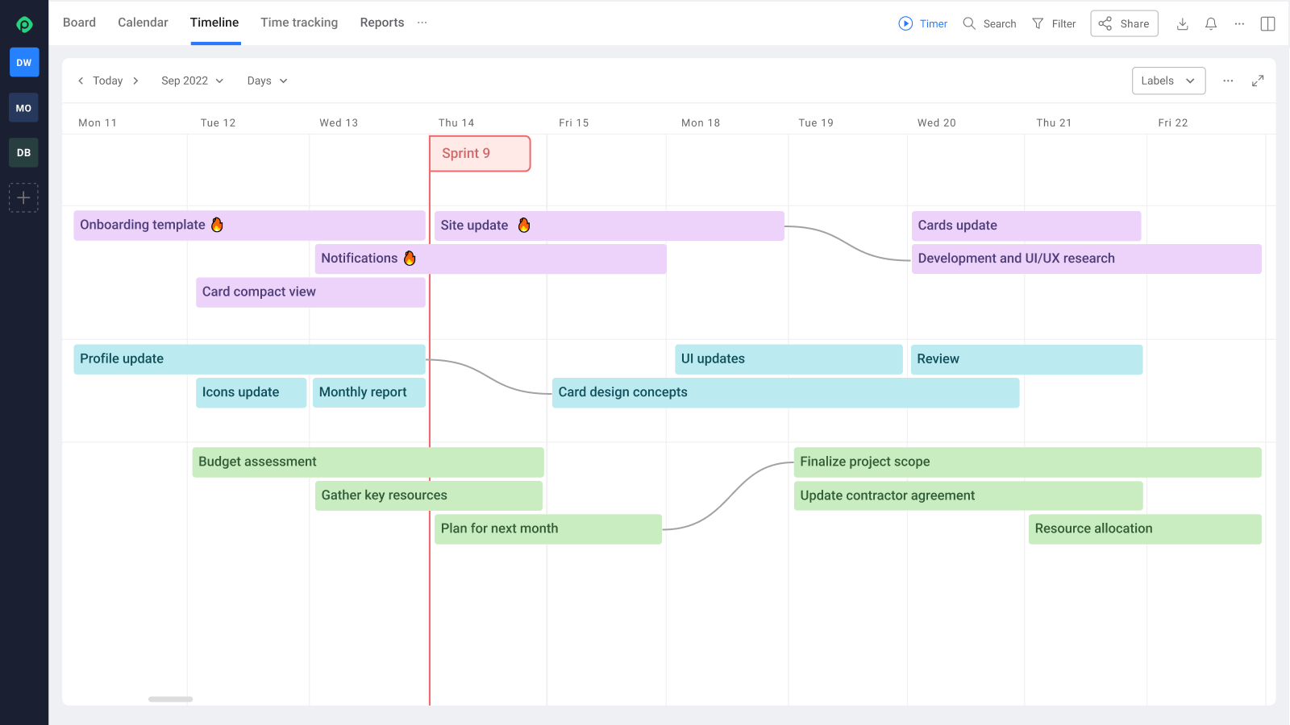Open the Sep 2022 date picker
Viewport: 1290px width, 725px height.
point(192,81)
